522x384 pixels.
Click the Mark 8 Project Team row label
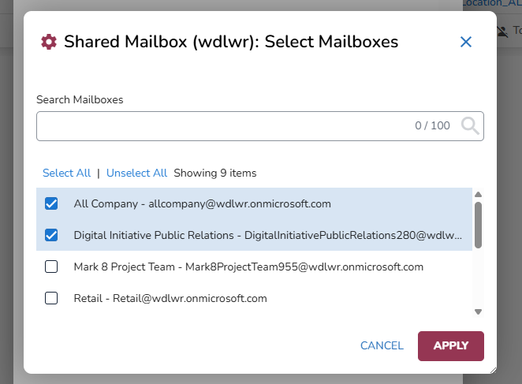[248, 267]
